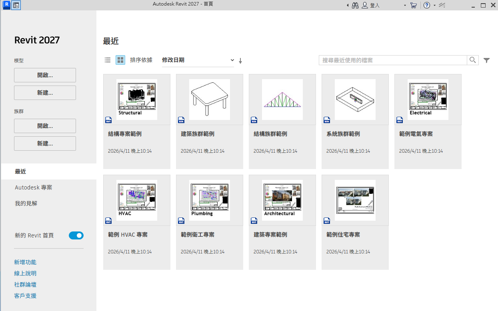Click RVT file icon on 範例 HVAC 專案 card
The width and height of the screenshot is (498, 311).
point(108,221)
